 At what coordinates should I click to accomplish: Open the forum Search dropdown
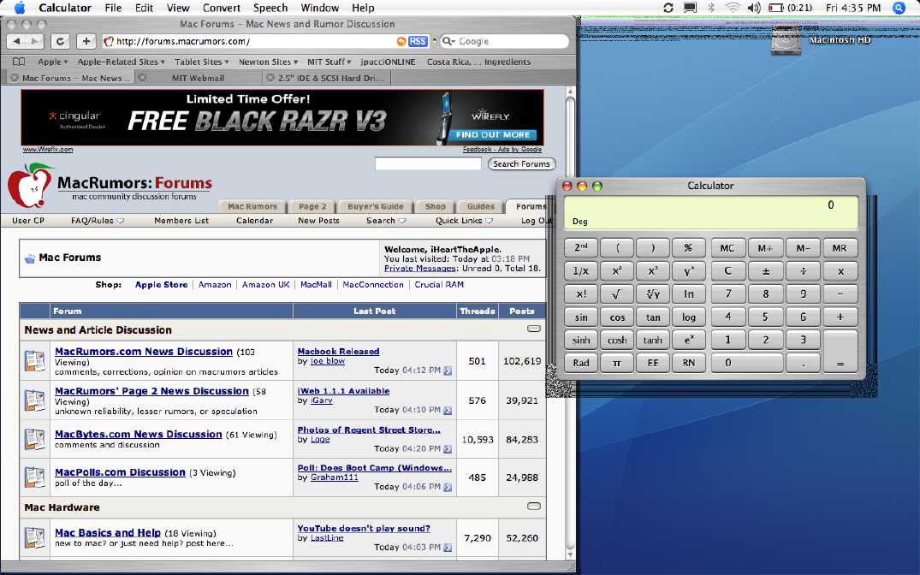386,221
